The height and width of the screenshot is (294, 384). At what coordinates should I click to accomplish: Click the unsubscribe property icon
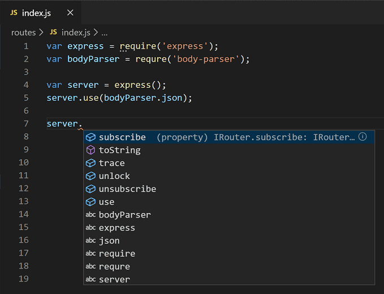tap(90, 189)
